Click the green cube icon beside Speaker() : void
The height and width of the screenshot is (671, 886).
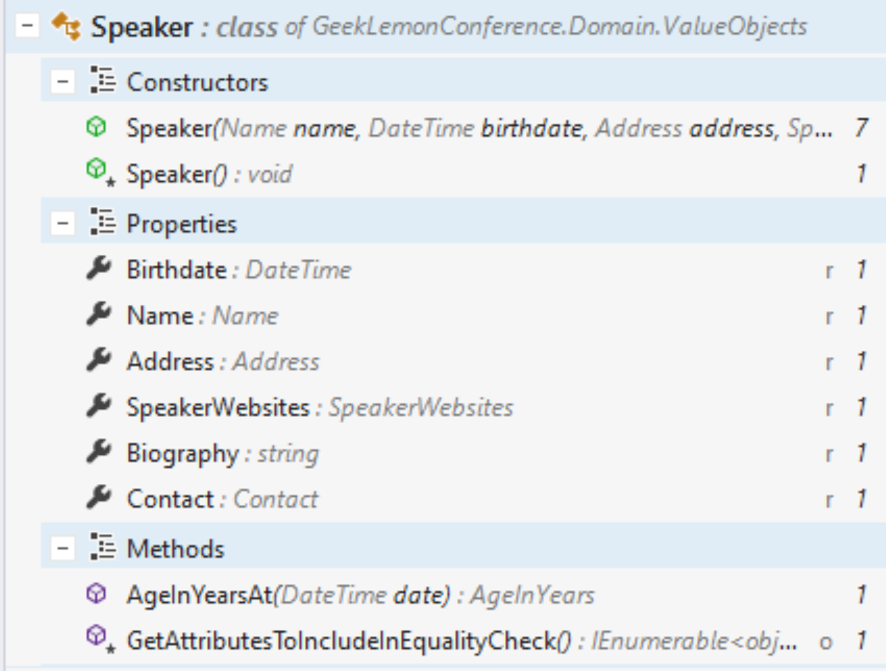tap(98, 171)
